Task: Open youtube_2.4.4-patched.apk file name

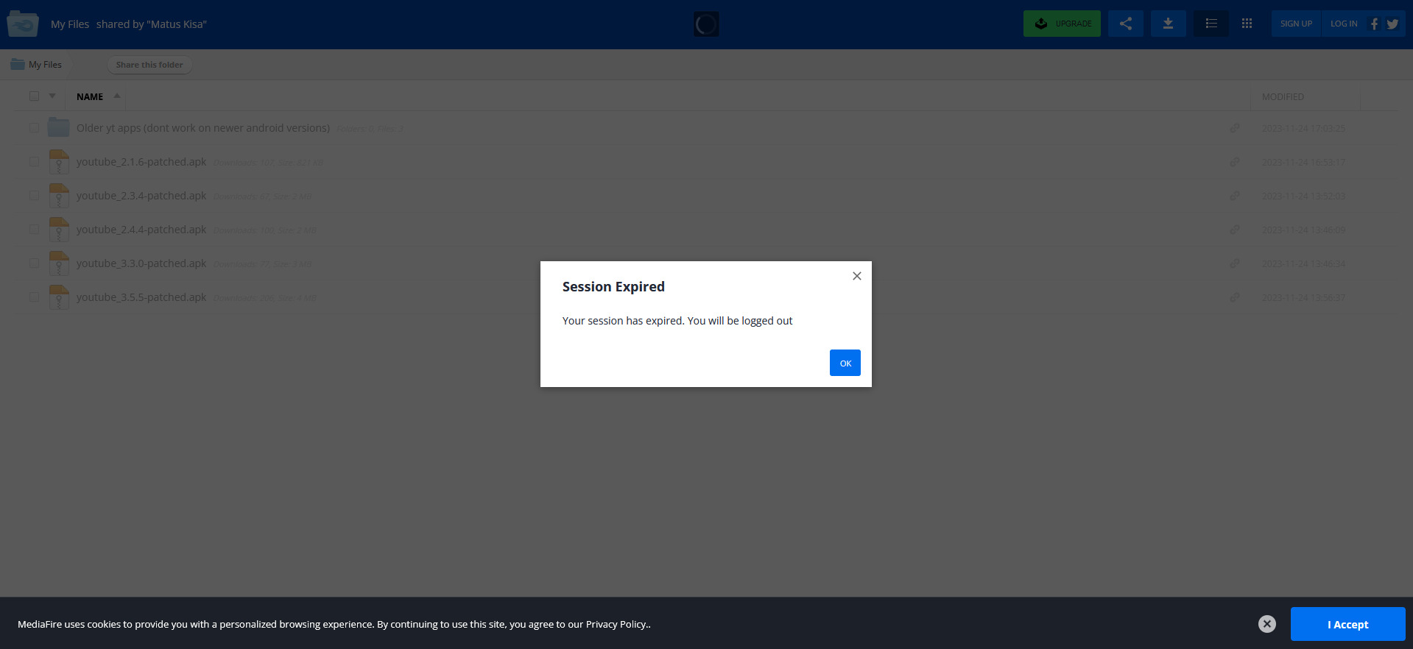Action: click(x=141, y=230)
